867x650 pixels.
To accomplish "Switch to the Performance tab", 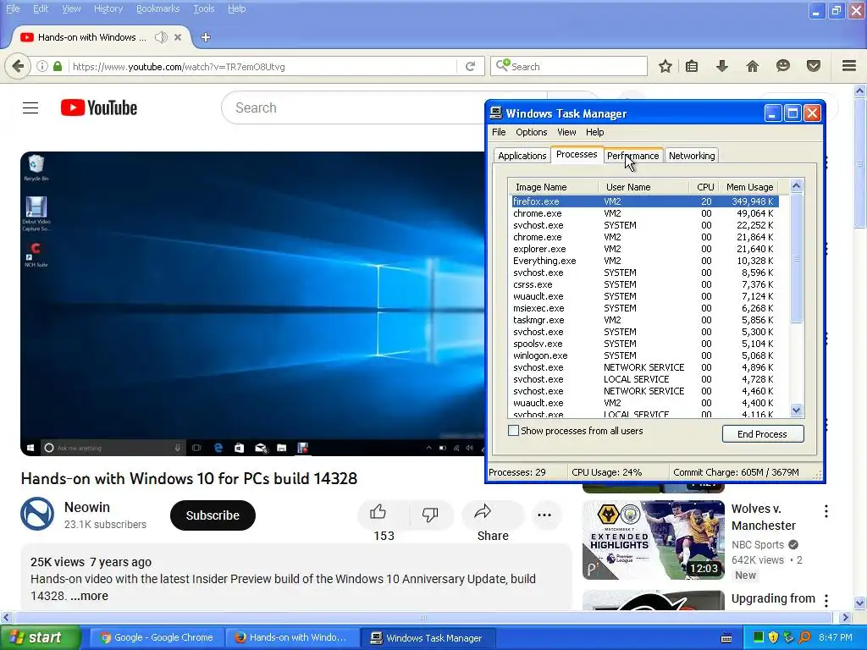I will 633,156.
